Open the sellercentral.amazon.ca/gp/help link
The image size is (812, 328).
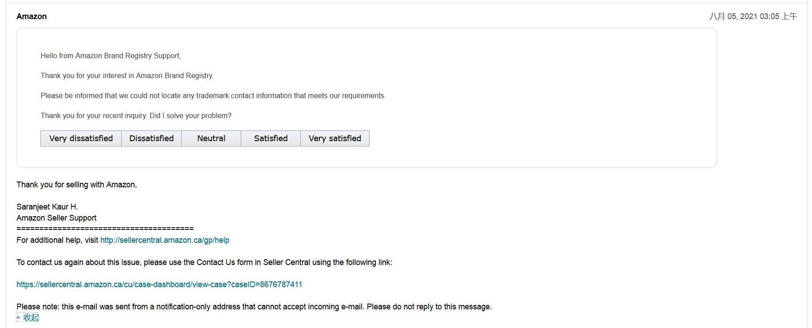(165, 240)
